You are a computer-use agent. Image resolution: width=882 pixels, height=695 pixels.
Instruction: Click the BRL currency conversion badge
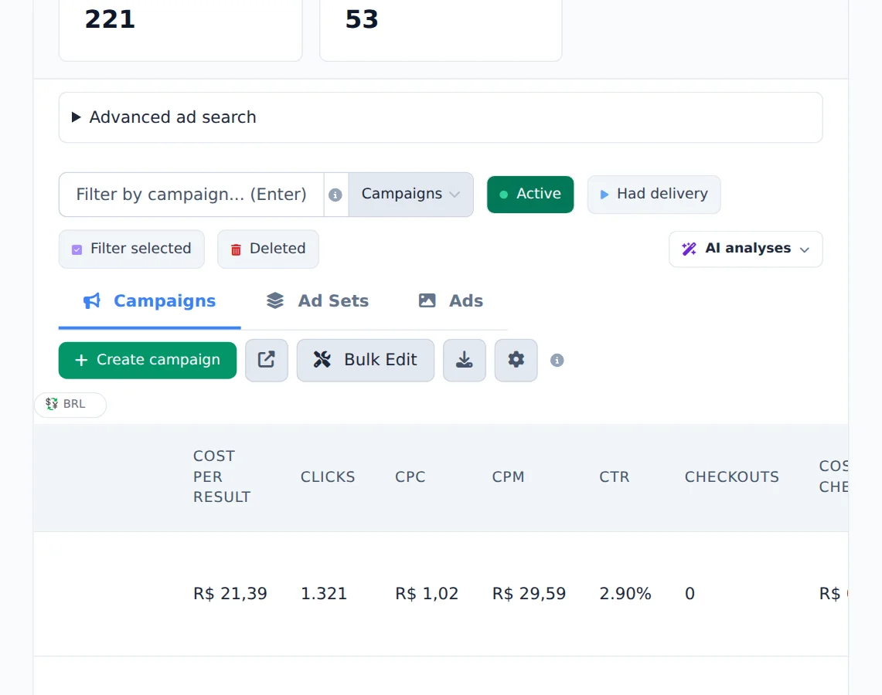70,405
